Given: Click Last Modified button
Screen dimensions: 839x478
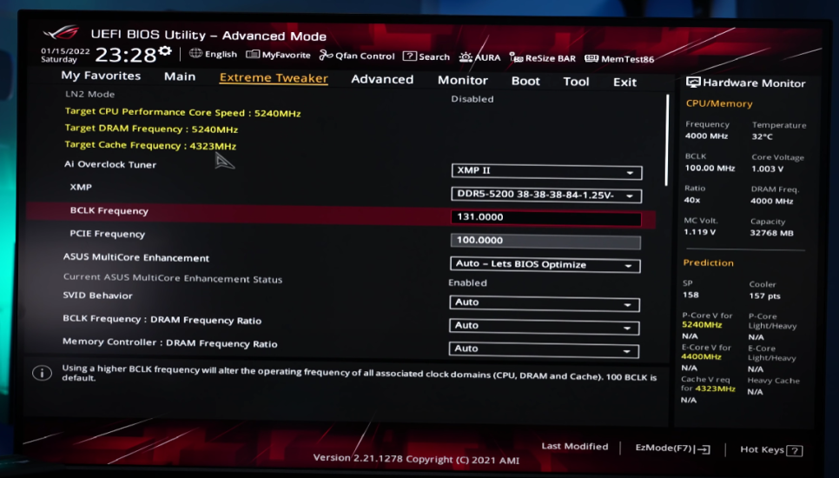Looking at the screenshot, I should 575,446.
